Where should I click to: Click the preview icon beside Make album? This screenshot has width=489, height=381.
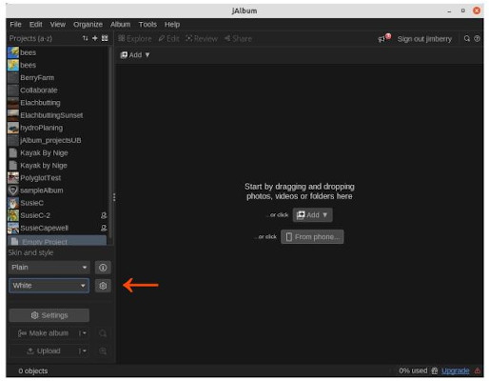click(103, 333)
